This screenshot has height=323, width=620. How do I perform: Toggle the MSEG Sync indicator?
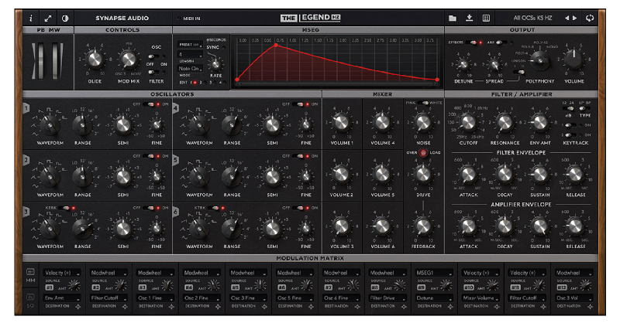point(224,47)
